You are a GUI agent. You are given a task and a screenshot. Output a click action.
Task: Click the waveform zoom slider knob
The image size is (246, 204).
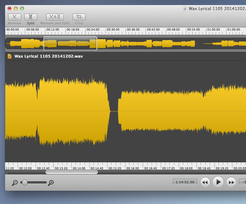pos(25,183)
